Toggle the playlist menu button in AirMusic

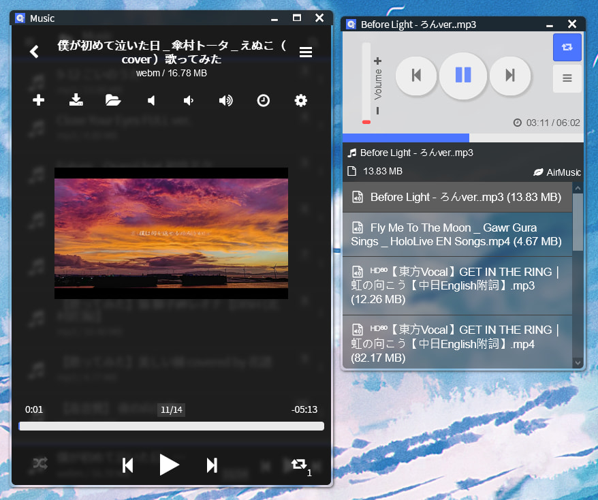(x=567, y=78)
